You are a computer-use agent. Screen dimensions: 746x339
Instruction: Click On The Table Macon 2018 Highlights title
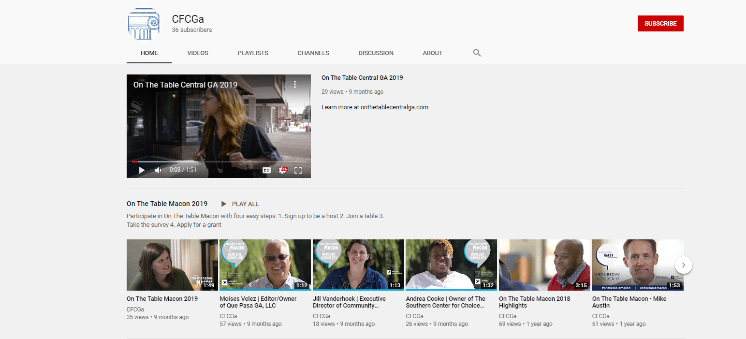pyautogui.click(x=534, y=302)
